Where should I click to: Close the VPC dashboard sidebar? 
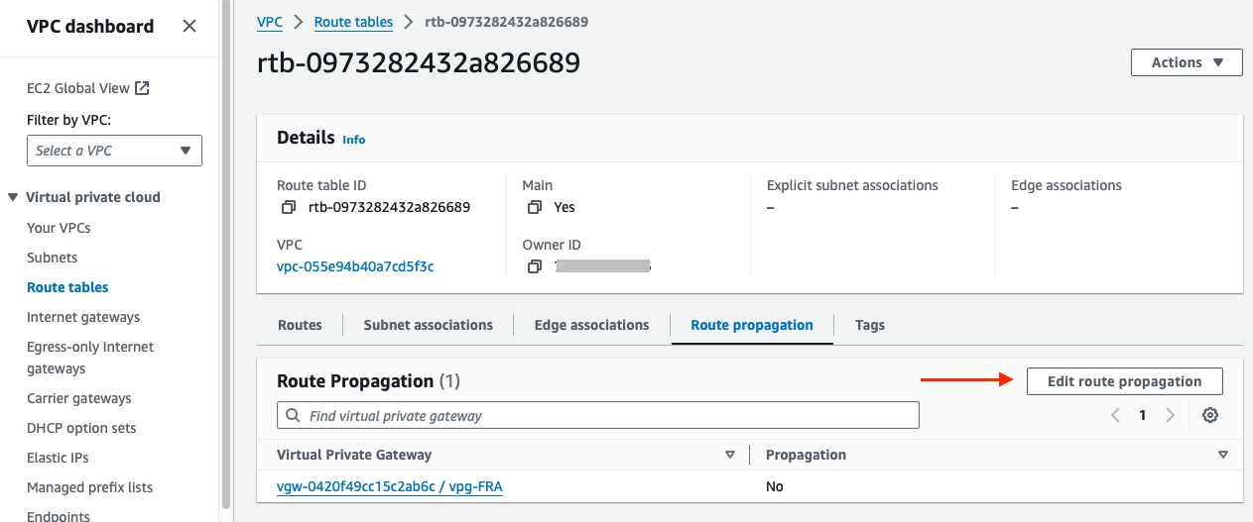188,27
